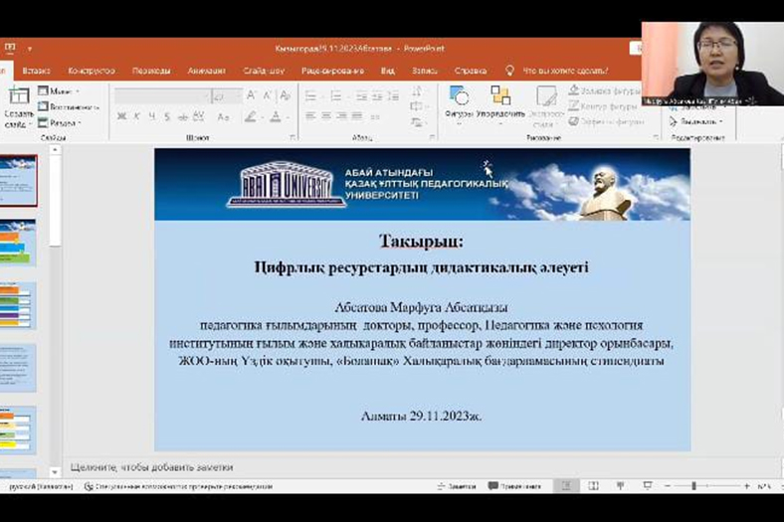Switch to the Вставка ribbon tab

coord(36,71)
